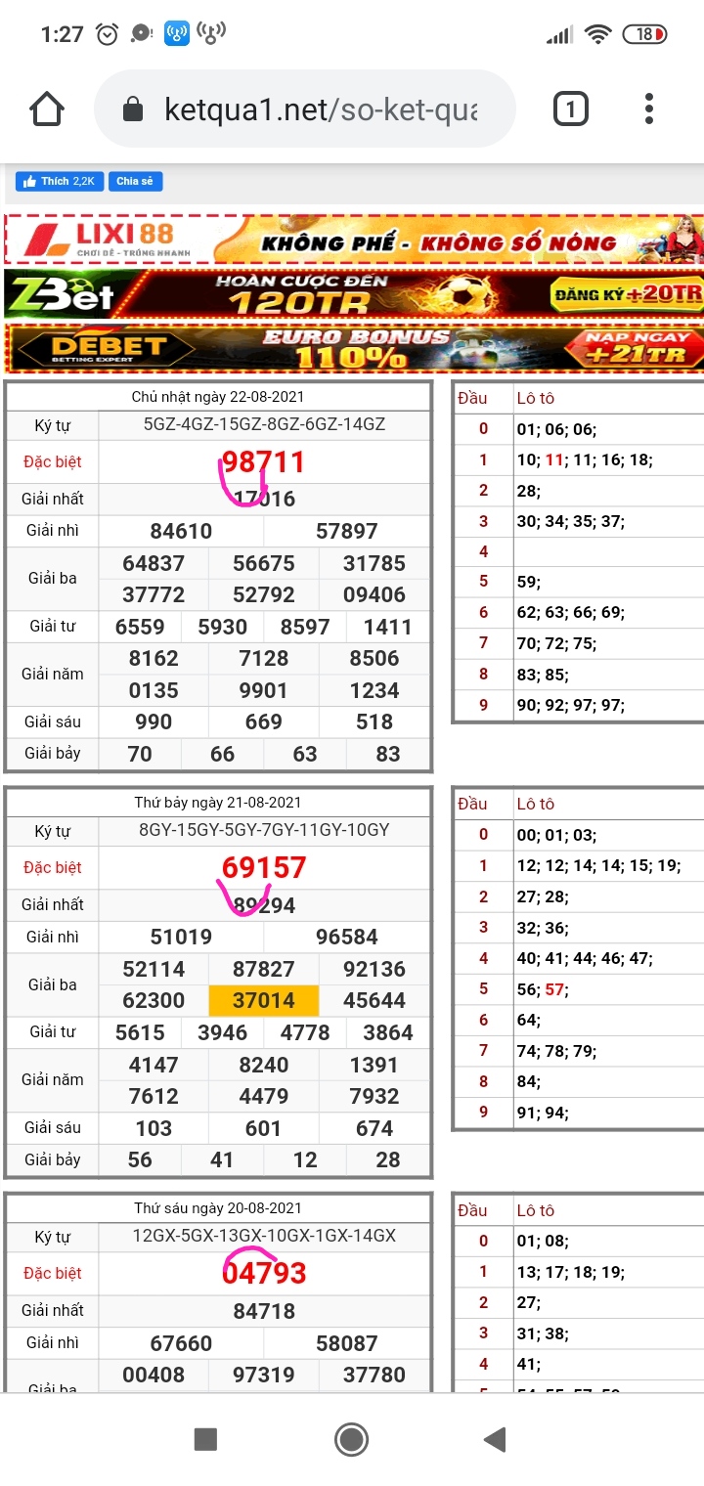Screen dimensions: 704x1486
Task: Tap Đặc biệt label for 22-08 results
Action: (x=53, y=461)
